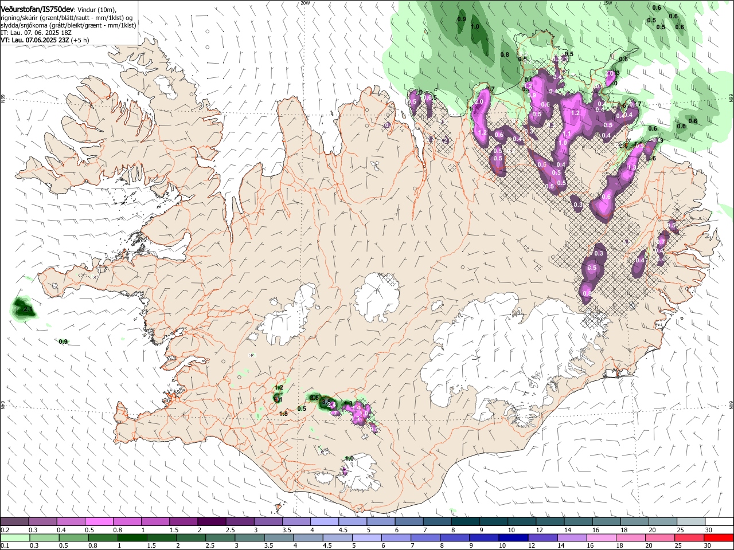Click the 'Vindur (10m)' description text
The image size is (734, 550).
(96, 10)
